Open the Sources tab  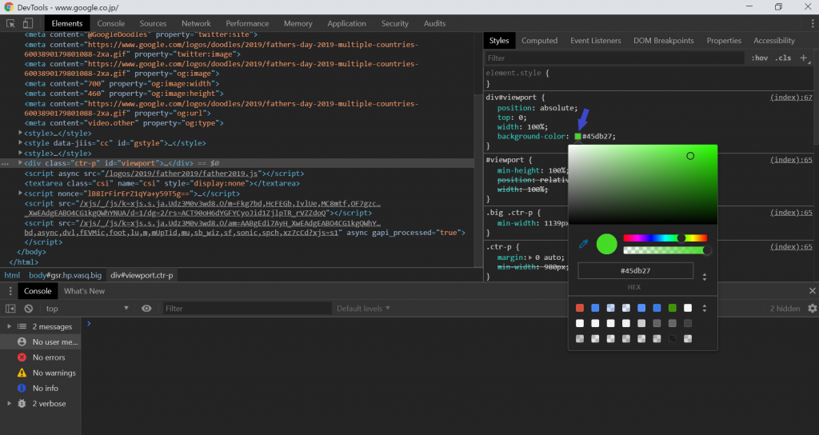pyautogui.click(x=153, y=23)
